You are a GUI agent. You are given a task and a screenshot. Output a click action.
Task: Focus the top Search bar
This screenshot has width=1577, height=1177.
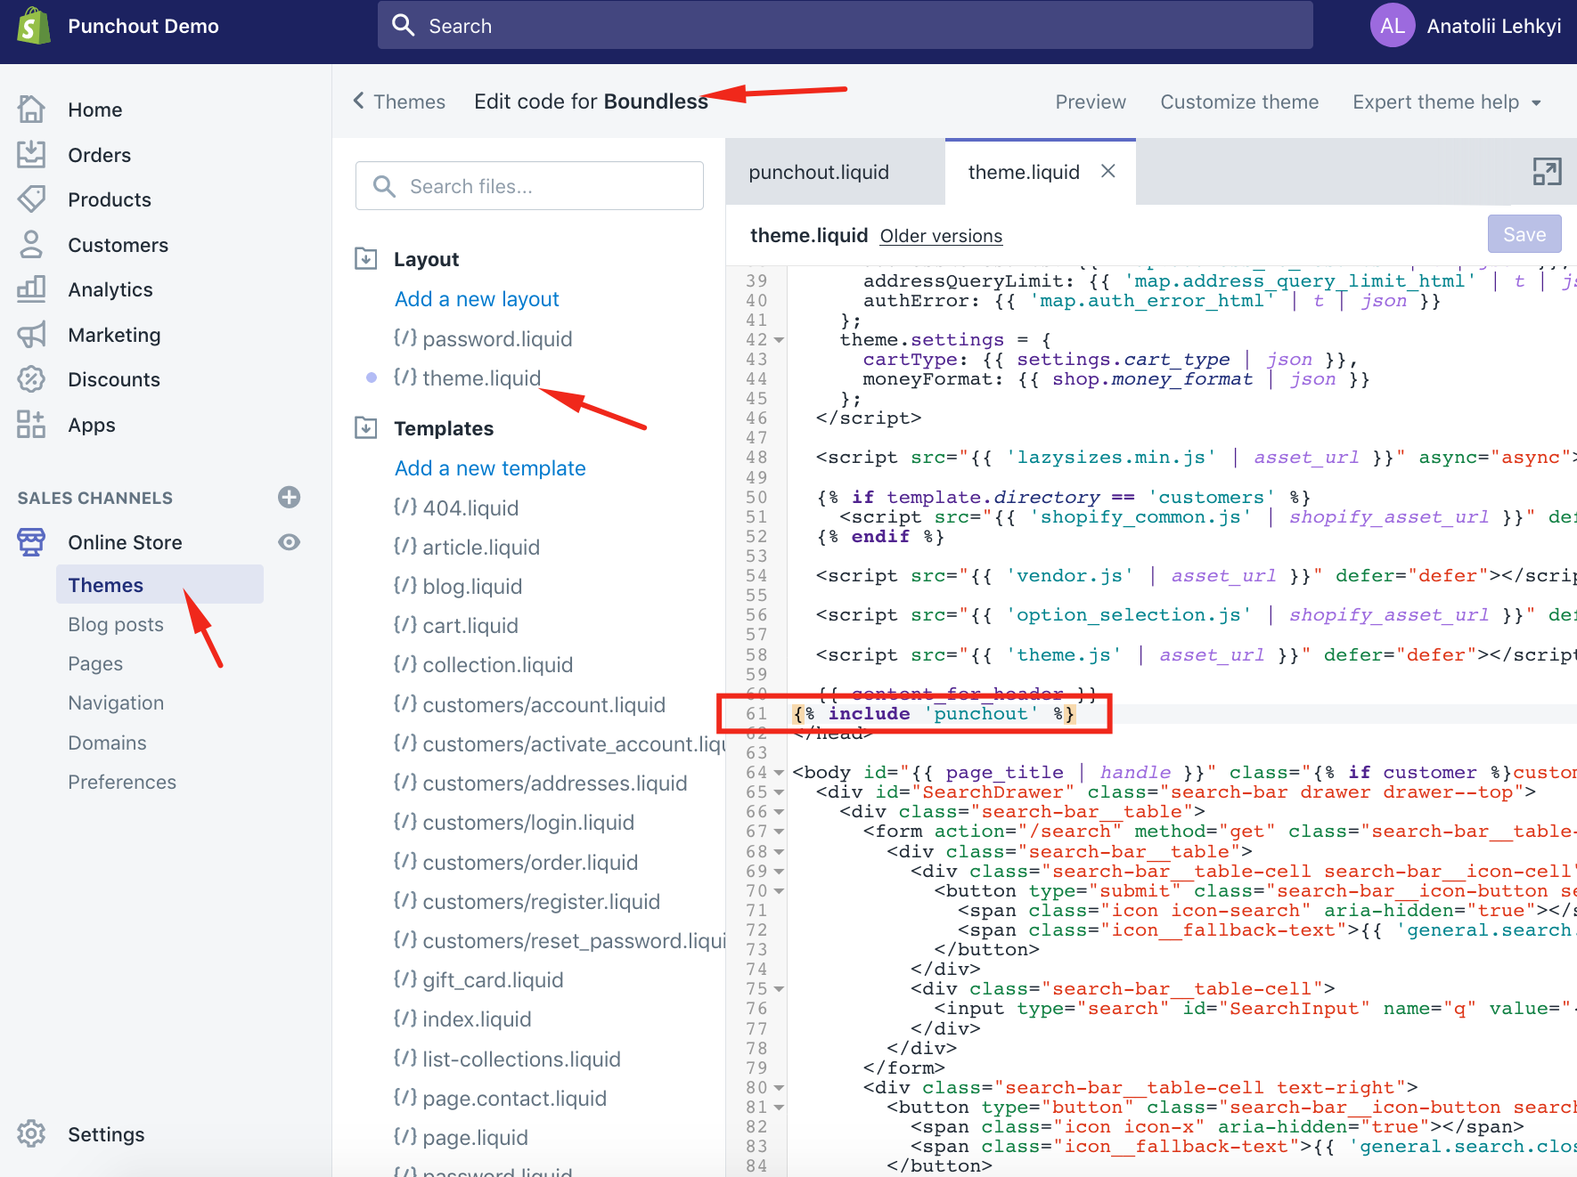[x=845, y=25]
